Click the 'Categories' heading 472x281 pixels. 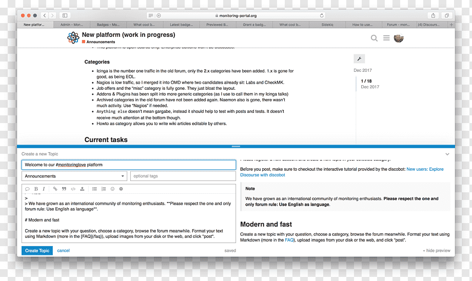click(x=97, y=62)
